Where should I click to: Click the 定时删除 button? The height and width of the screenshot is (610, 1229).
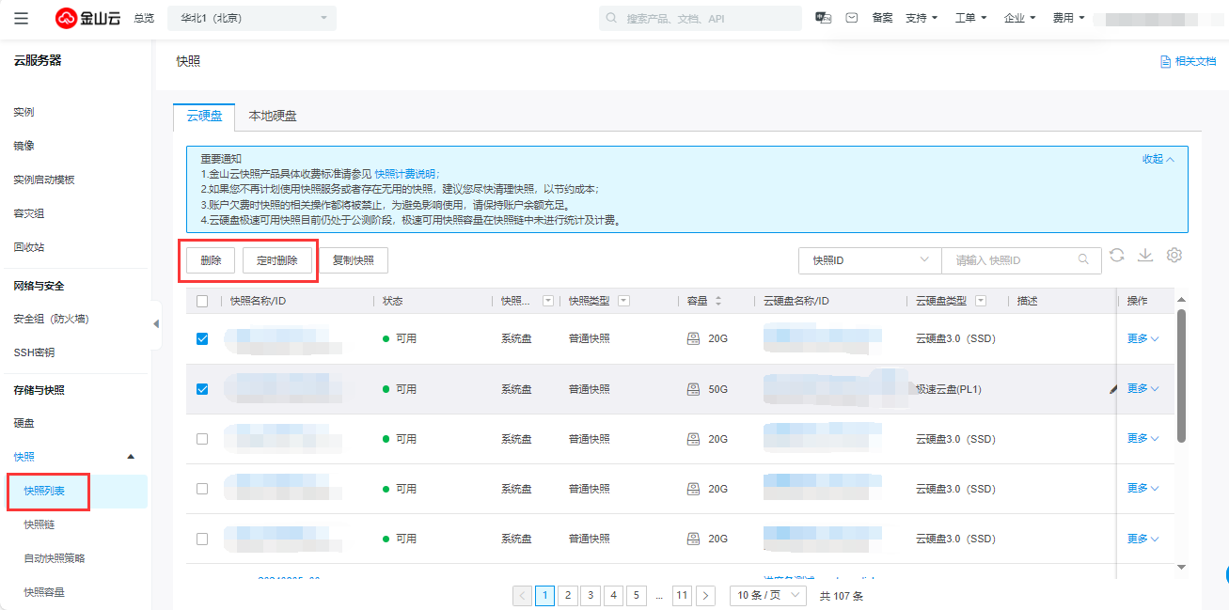[x=276, y=260]
